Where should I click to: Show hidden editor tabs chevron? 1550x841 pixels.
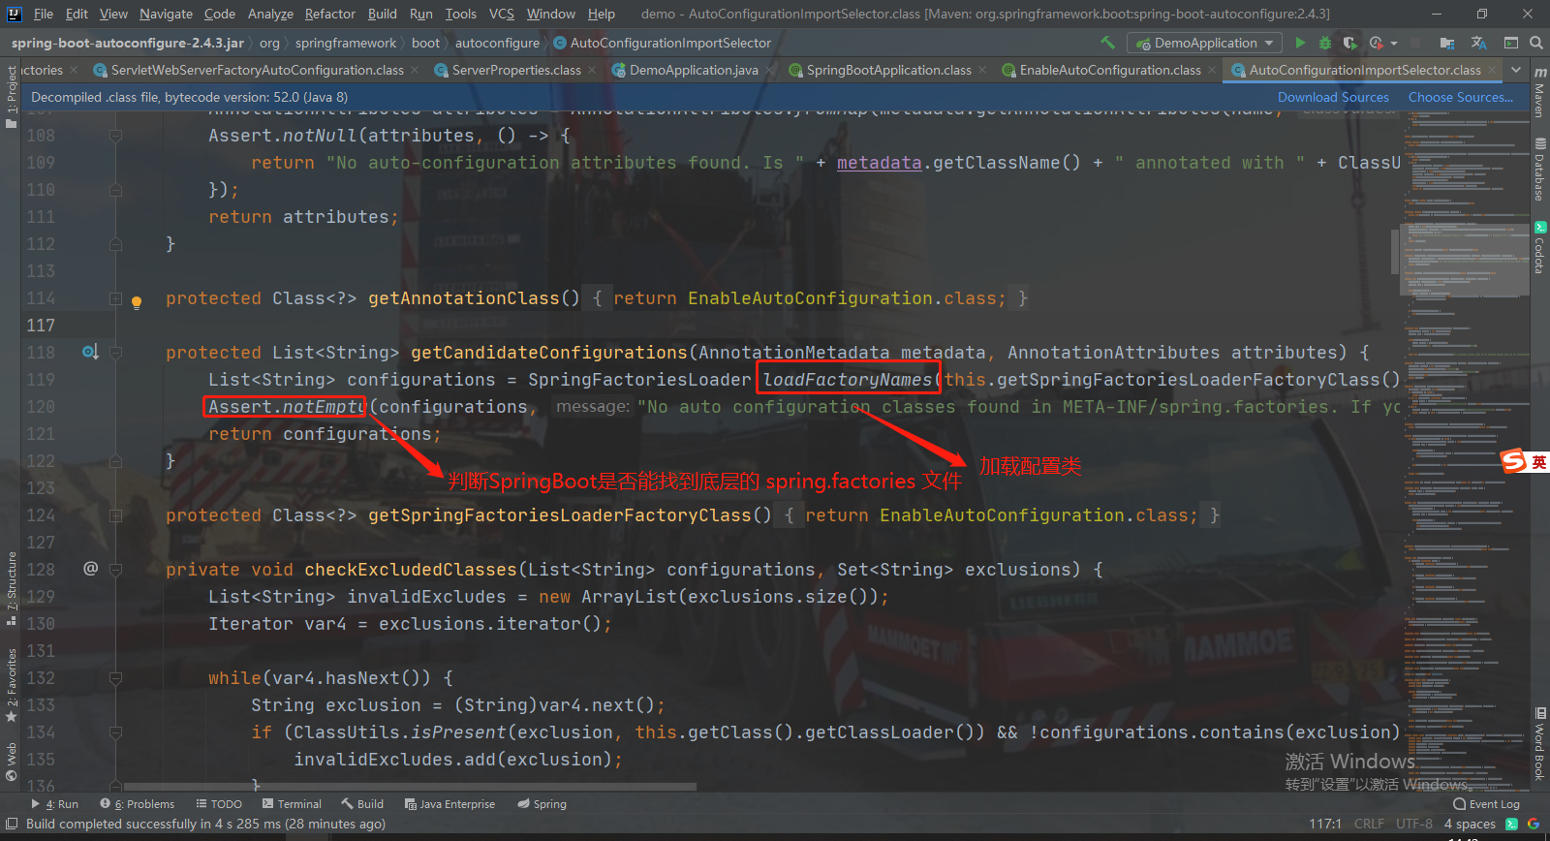click(x=1517, y=70)
